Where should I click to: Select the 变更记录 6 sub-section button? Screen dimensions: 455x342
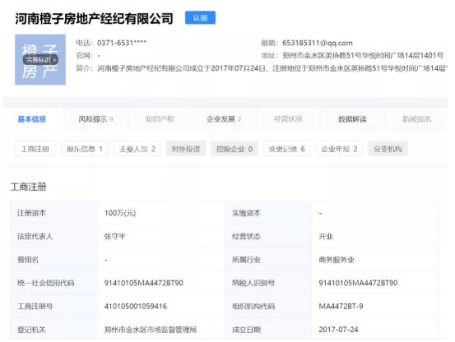click(x=287, y=149)
